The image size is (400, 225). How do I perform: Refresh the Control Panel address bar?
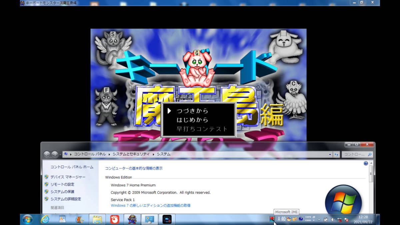[x=336, y=155]
